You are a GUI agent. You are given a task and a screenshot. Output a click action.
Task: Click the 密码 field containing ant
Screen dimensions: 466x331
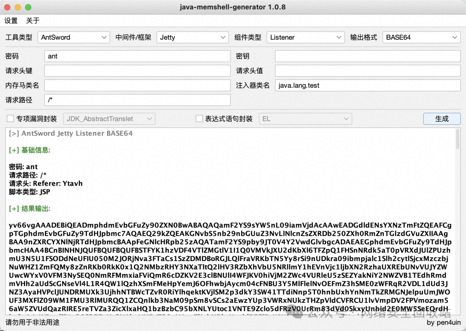point(137,56)
